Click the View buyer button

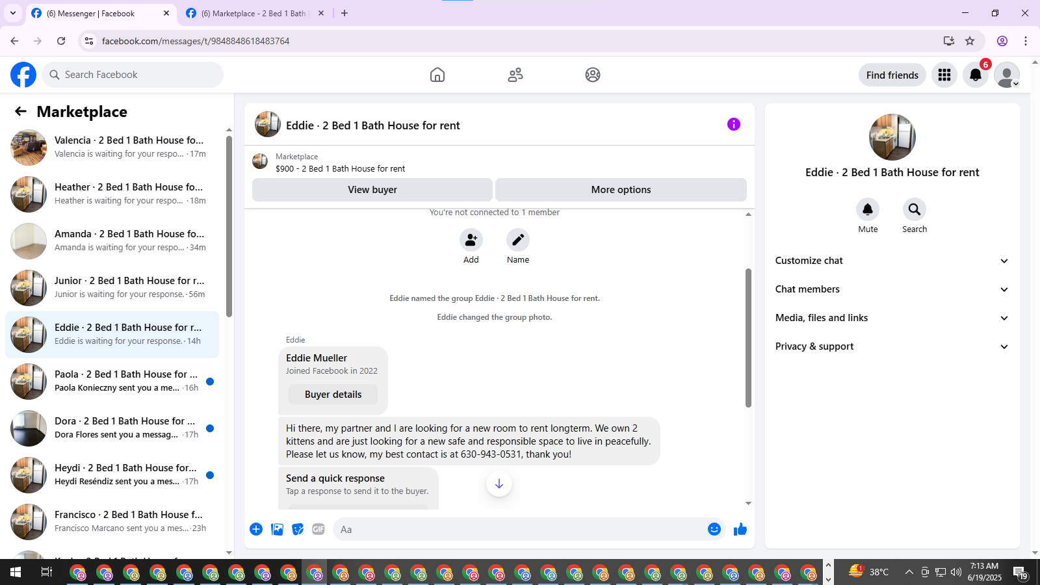[x=372, y=190]
